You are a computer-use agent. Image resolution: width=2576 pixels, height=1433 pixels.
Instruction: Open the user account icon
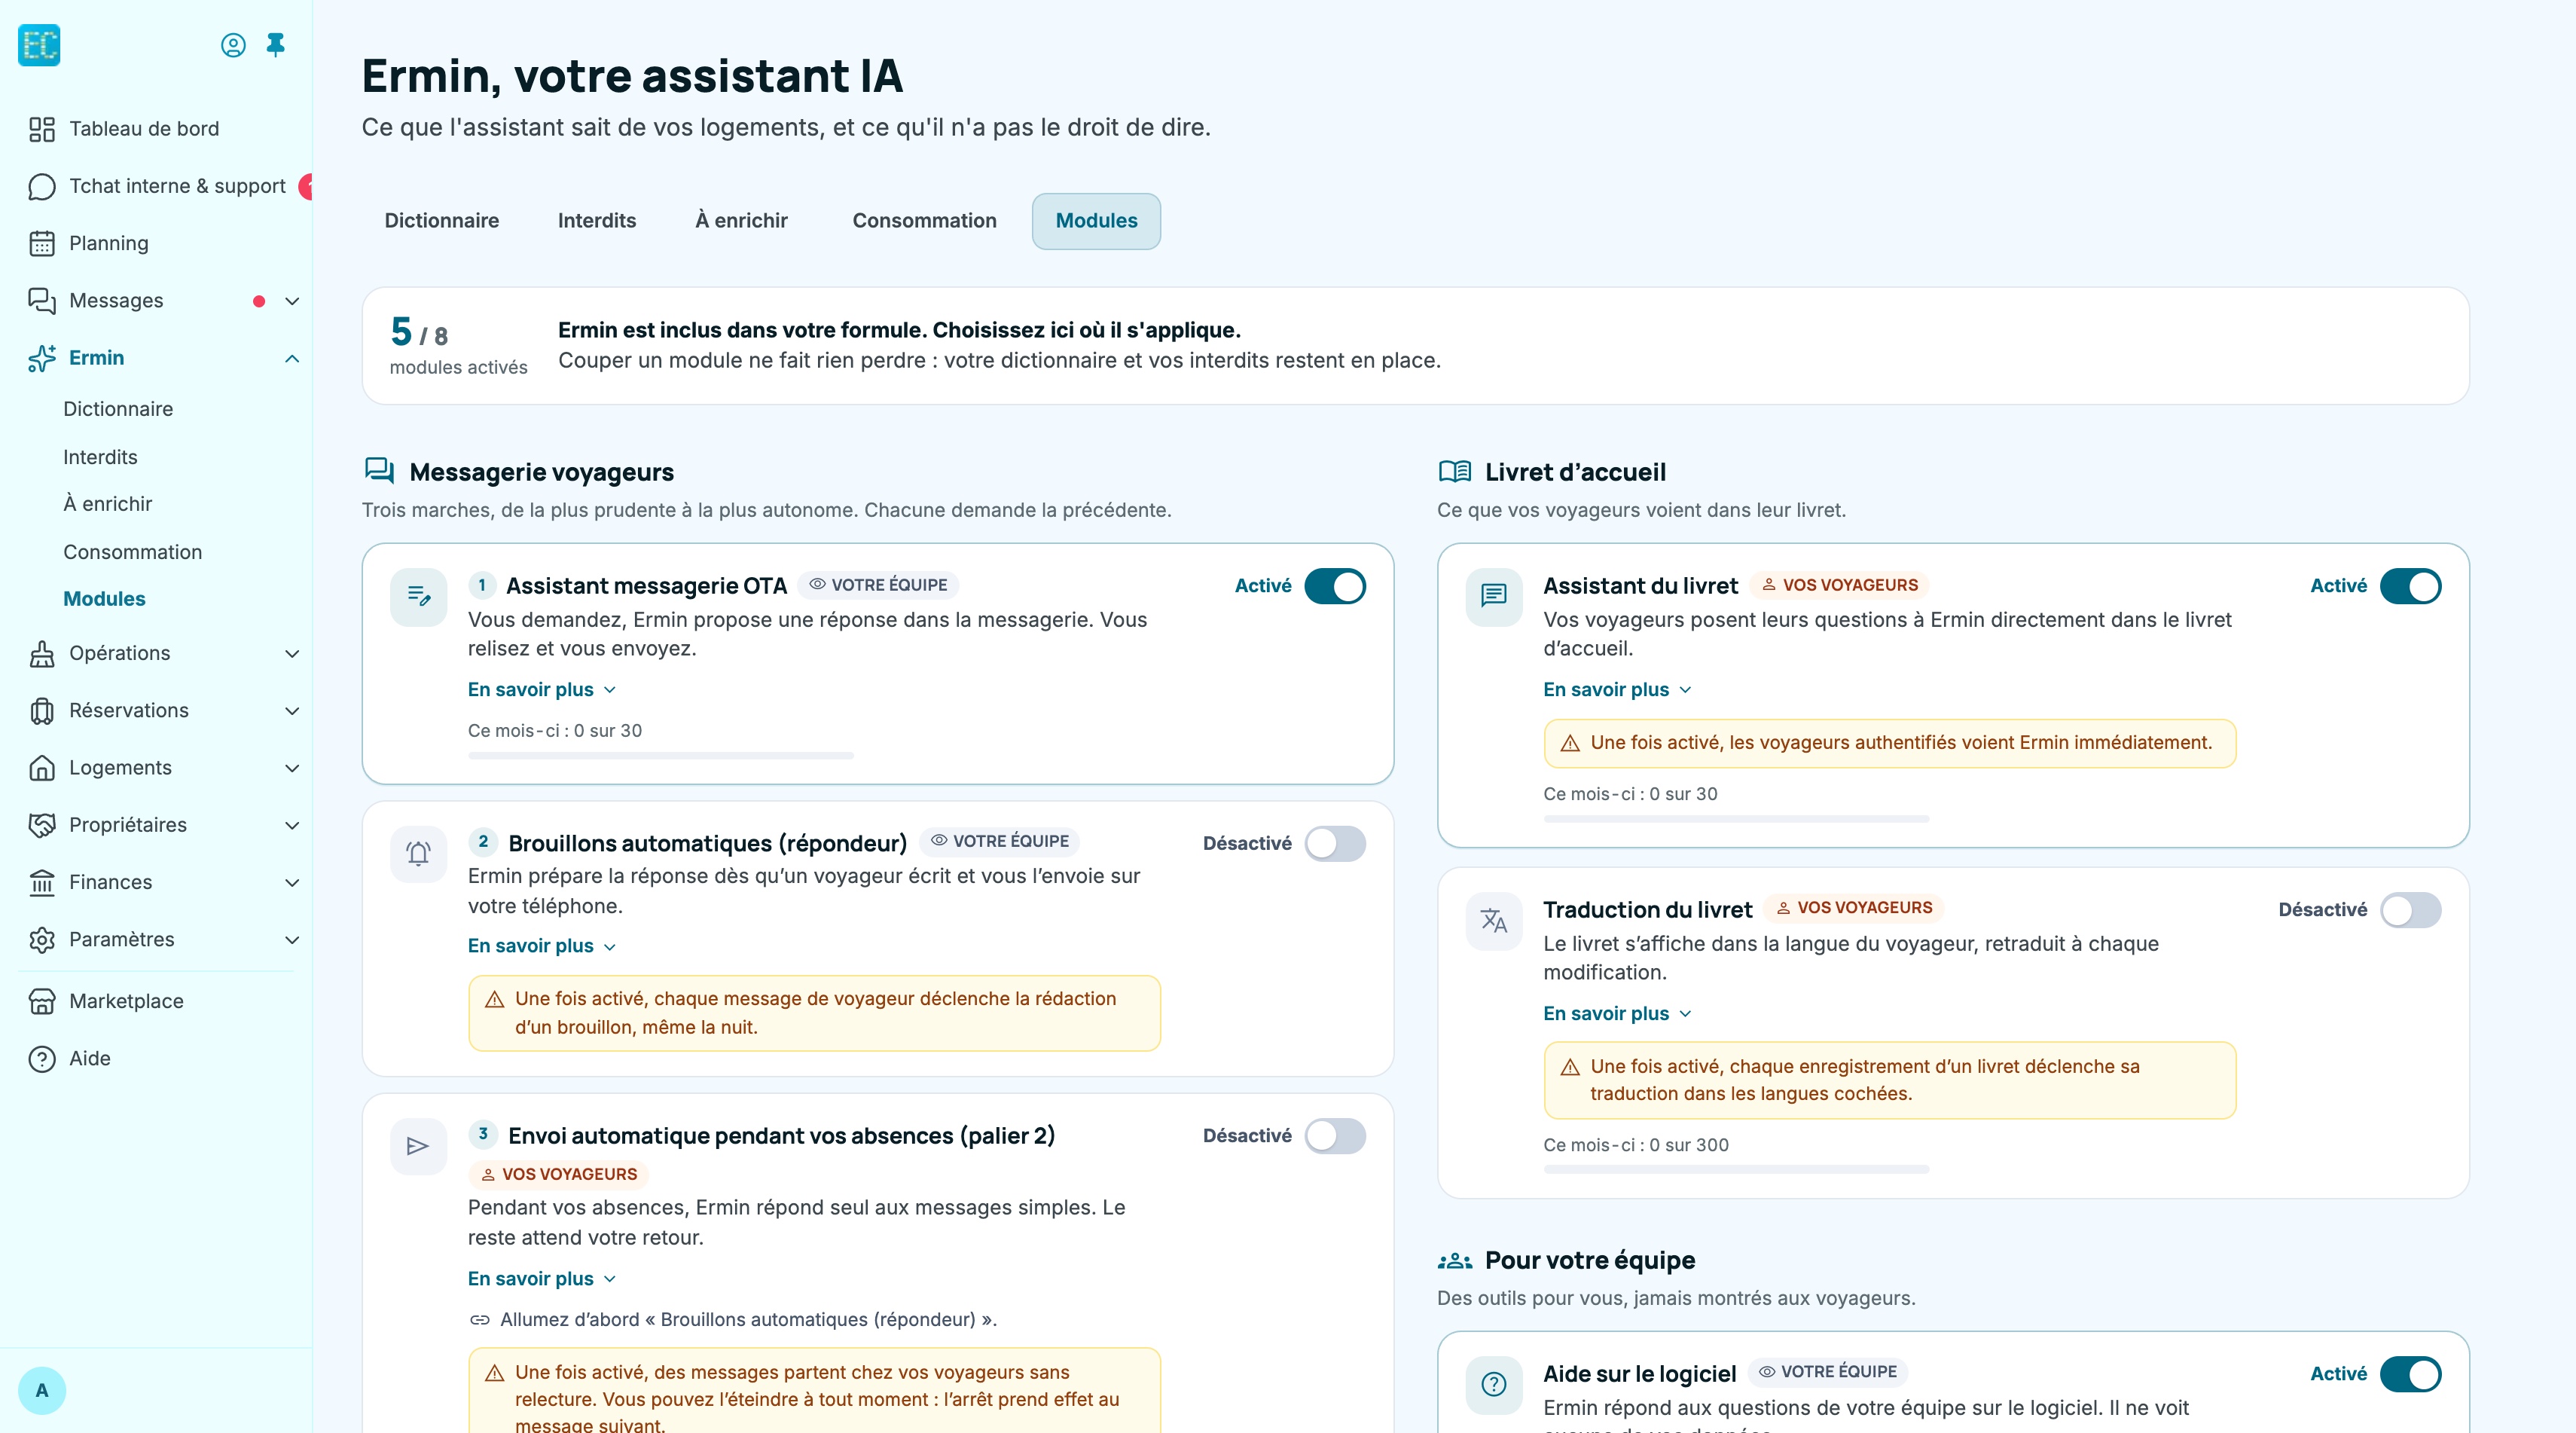[233, 45]
